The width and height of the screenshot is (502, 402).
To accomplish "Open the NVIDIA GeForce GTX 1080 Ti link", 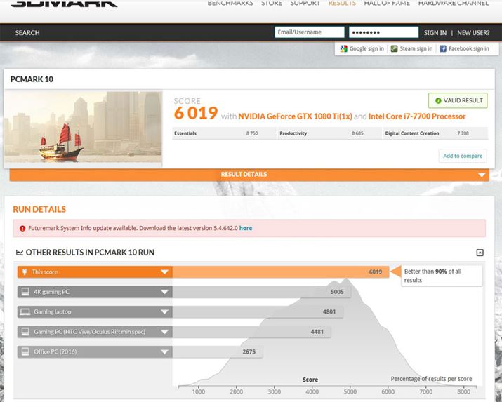I will coord(295,116).
